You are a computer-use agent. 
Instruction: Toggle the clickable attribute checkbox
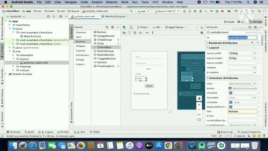pyautogui.click(x=231, y=102)
